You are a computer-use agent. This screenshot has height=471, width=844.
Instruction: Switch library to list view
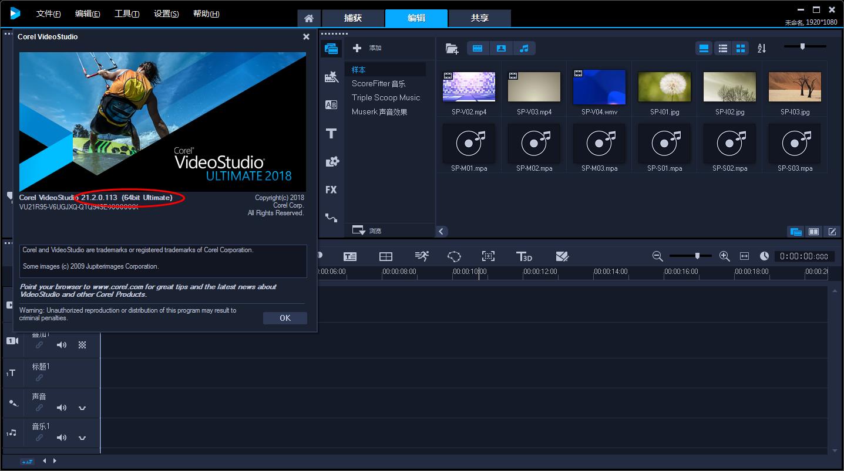[x=723, y=48]
